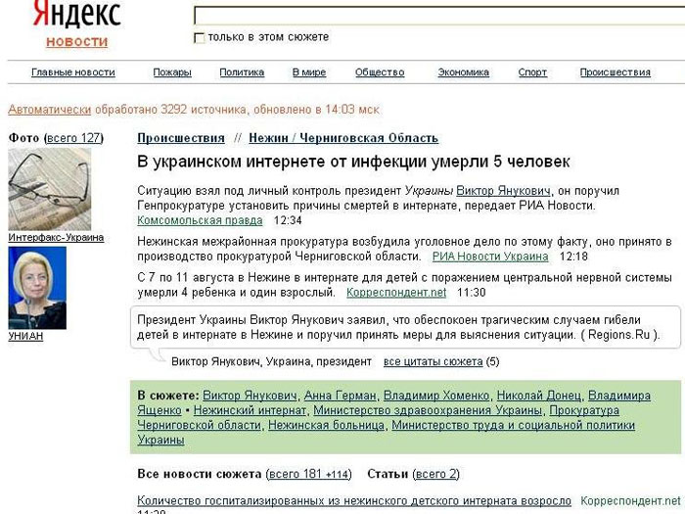
Task: Select the В мире section
Action: [x=309, y=72]
